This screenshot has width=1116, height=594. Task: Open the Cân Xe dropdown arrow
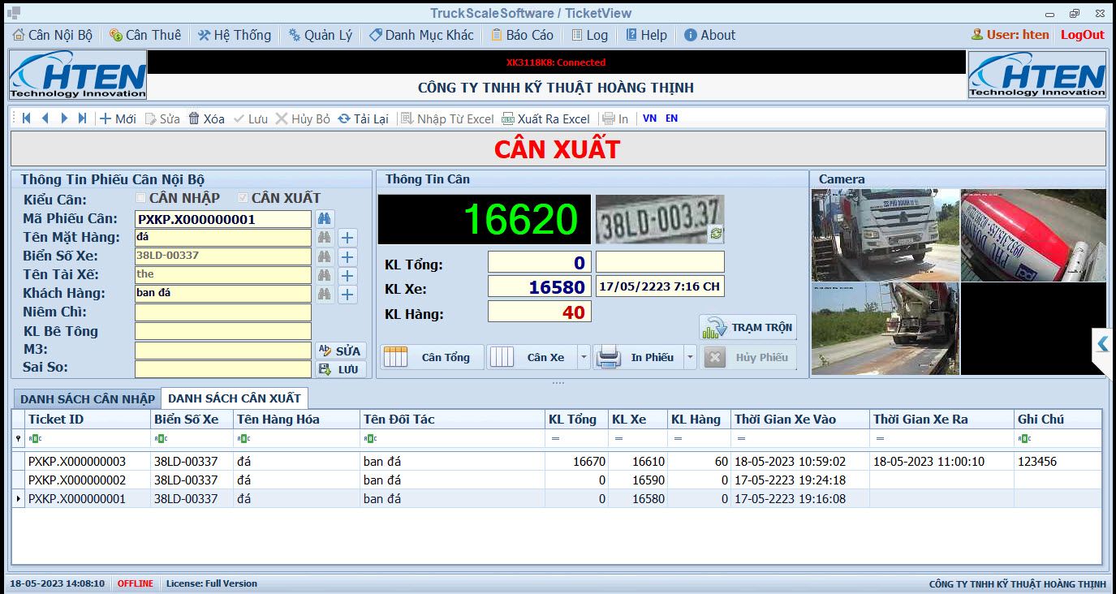pos(584,357)
